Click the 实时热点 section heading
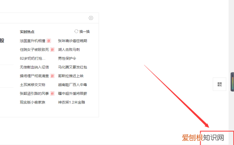 [27, 32]
